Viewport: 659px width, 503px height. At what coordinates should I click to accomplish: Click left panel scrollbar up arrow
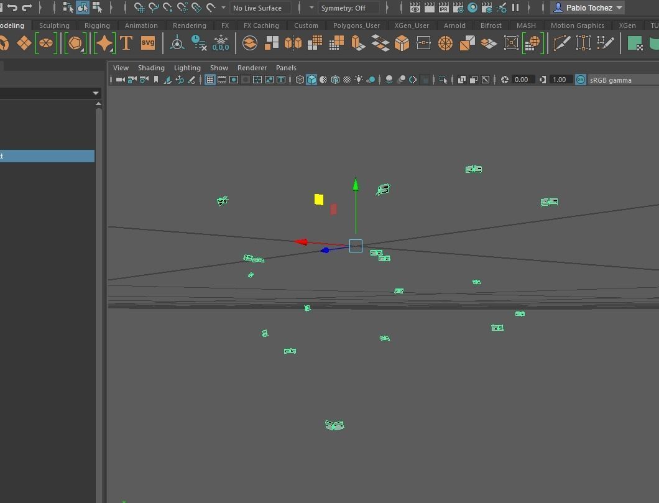point(98,104)
